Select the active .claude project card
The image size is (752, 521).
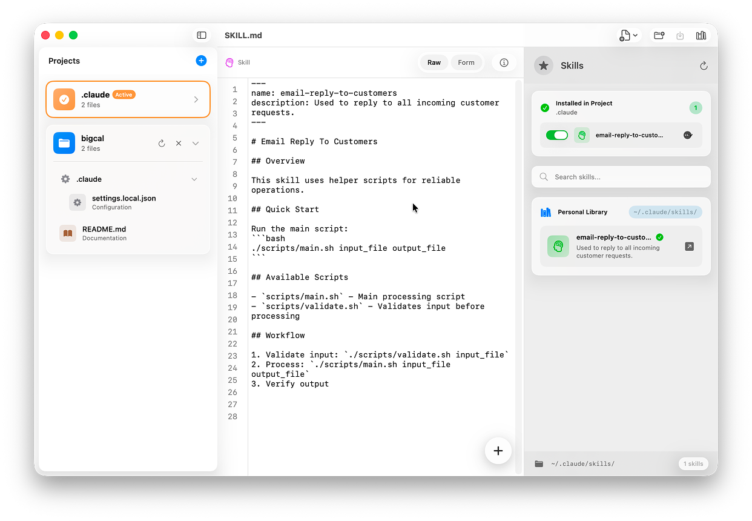[x=128, y=99]
